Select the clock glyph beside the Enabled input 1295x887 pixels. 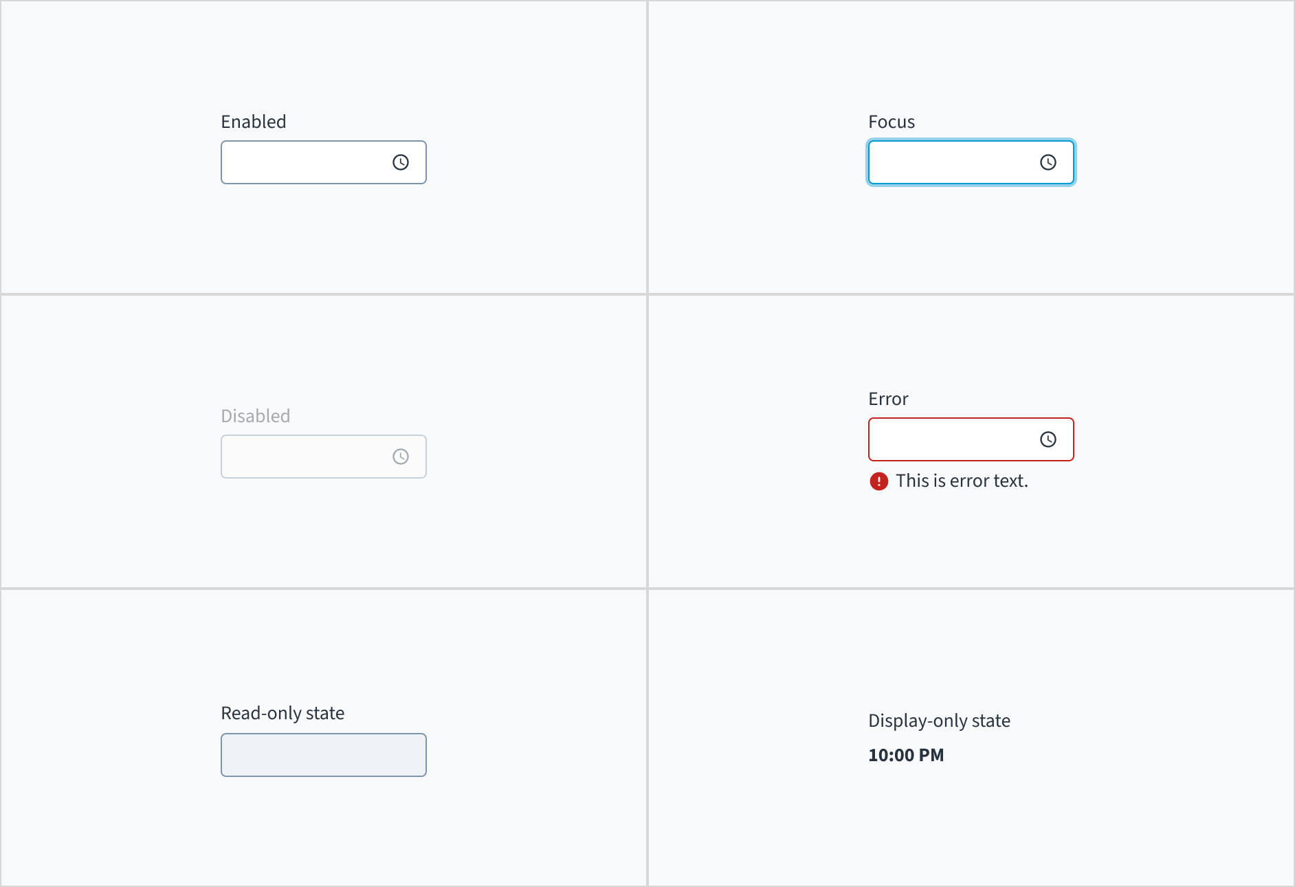tap(401, 162)
